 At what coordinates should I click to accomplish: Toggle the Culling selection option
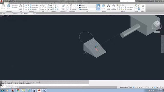point(98,7)
